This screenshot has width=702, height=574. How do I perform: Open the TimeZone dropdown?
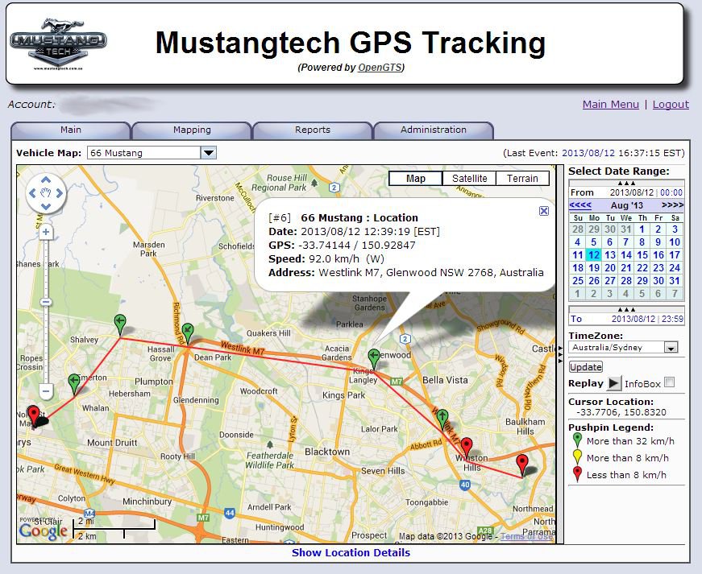pos(671,347)
